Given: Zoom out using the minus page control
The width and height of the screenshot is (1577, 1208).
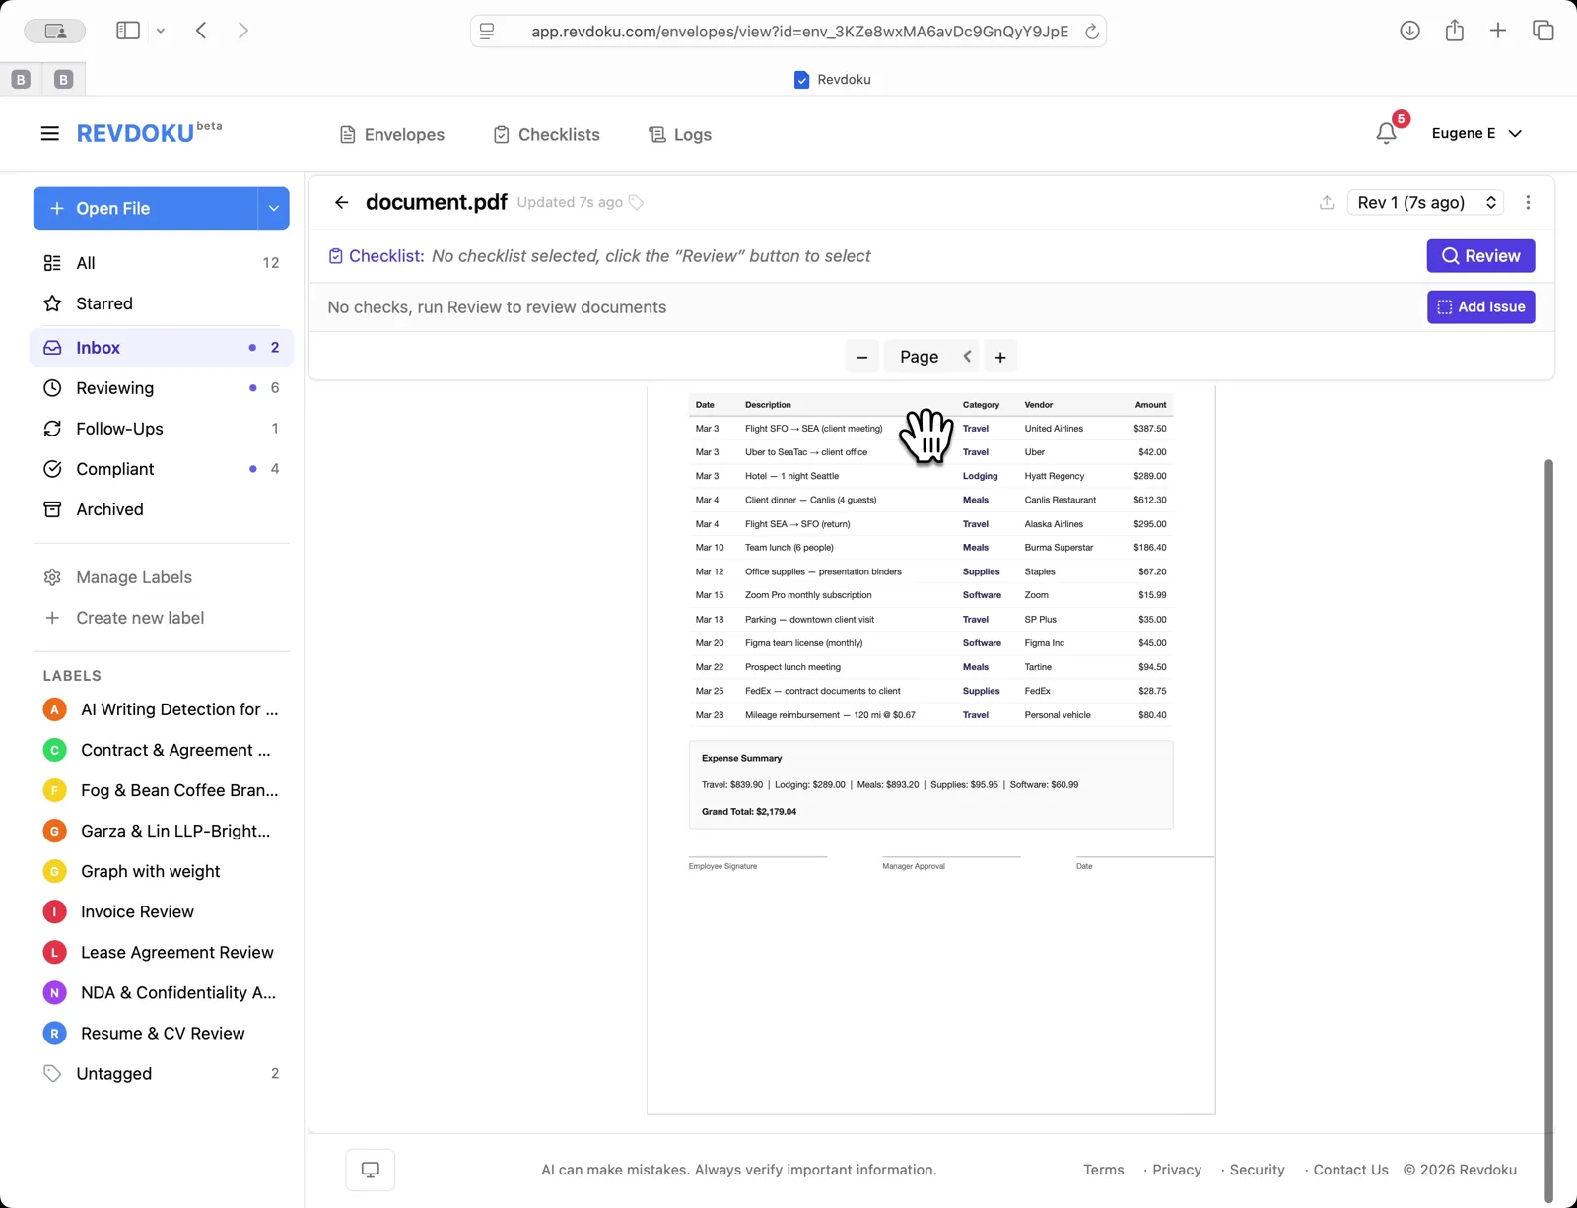Looking at the screenshot, I should [x=862, y=356].
